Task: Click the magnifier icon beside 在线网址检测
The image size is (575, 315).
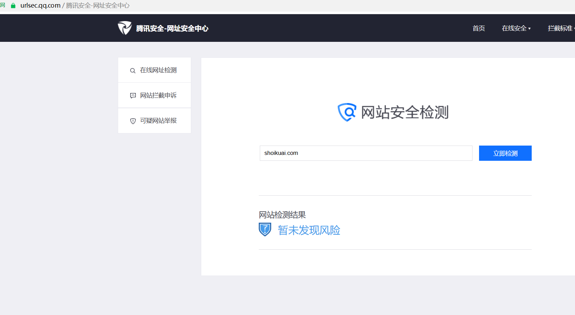Action: (133, 71)
